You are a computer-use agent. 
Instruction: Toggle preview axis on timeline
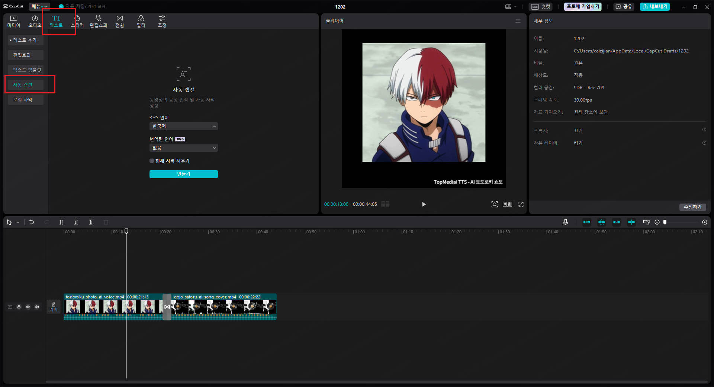pyautogui.click(x=631, y=222)
